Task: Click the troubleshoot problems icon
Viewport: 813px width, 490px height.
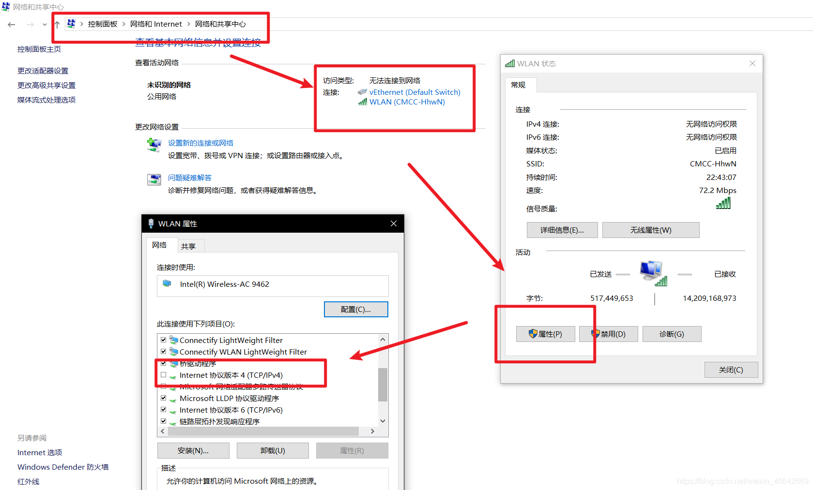Action: click(x=154, y=179)
